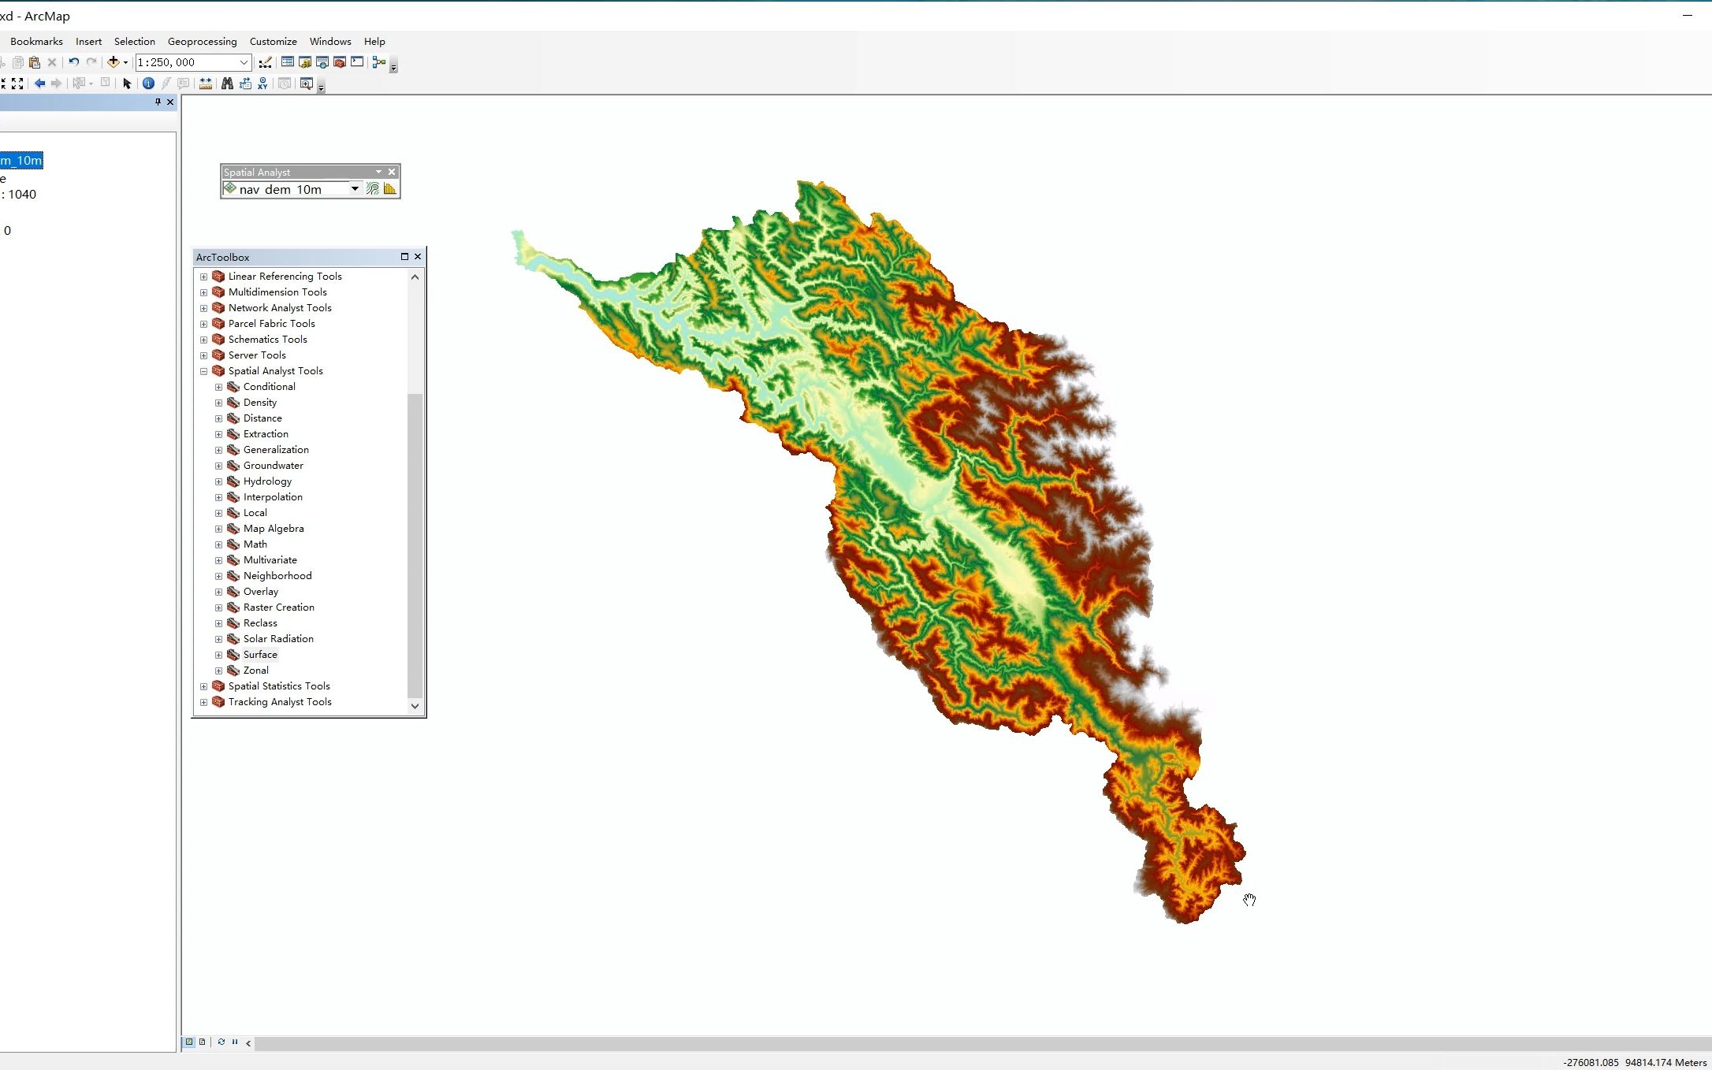Open the Customize menu
This screenshot has height=1070, width=1712.
(273, 42)
